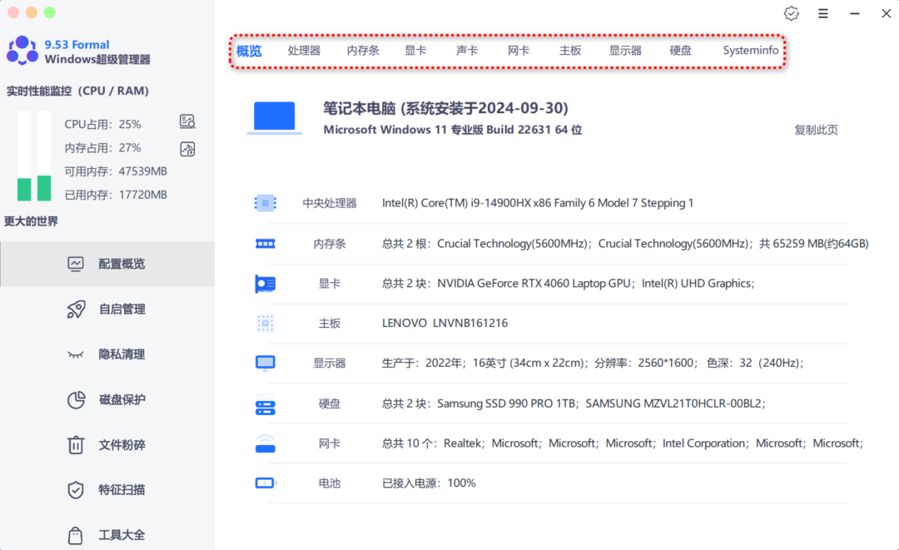
Task: Open 配置概览 in the sidebar
Action: (x=107, y=264)
